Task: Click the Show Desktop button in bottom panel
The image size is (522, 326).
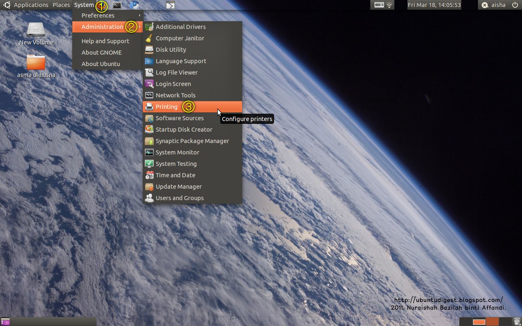Action: pyautogui.click(x=5, y=322)
